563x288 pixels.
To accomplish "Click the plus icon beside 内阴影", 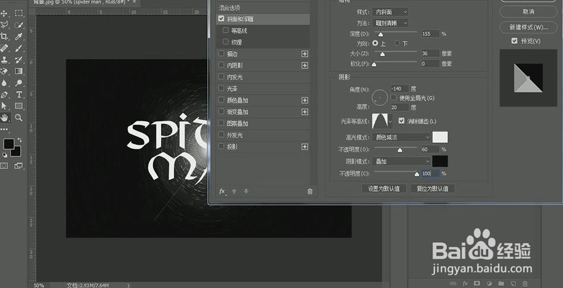I will 305,65.
